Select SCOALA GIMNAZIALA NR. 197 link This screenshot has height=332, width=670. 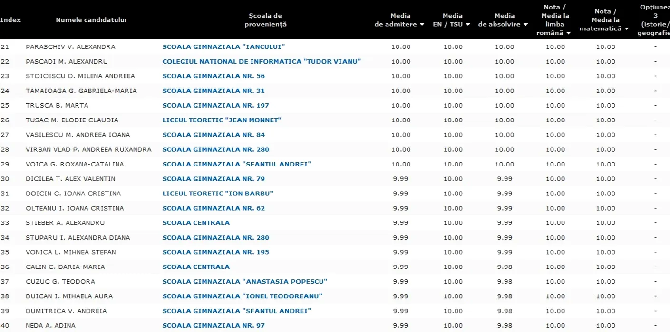point(215,106)
